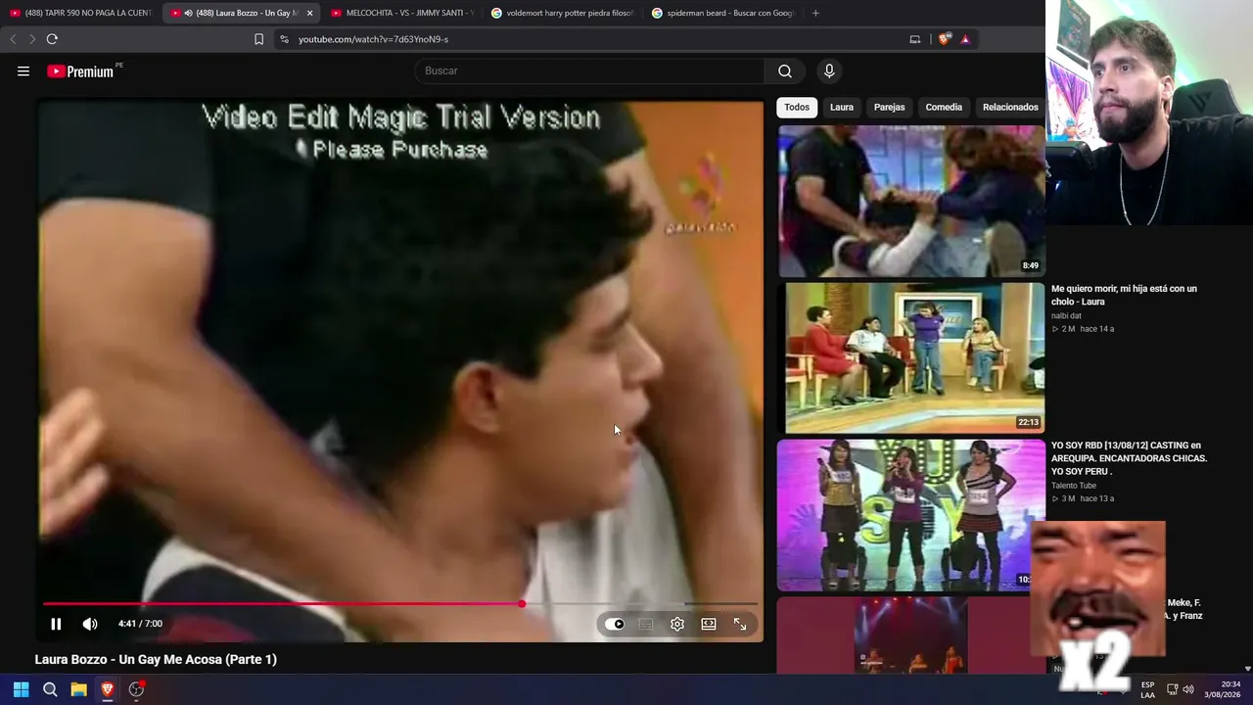Open the player settings gear

click(x=677, y=624)
